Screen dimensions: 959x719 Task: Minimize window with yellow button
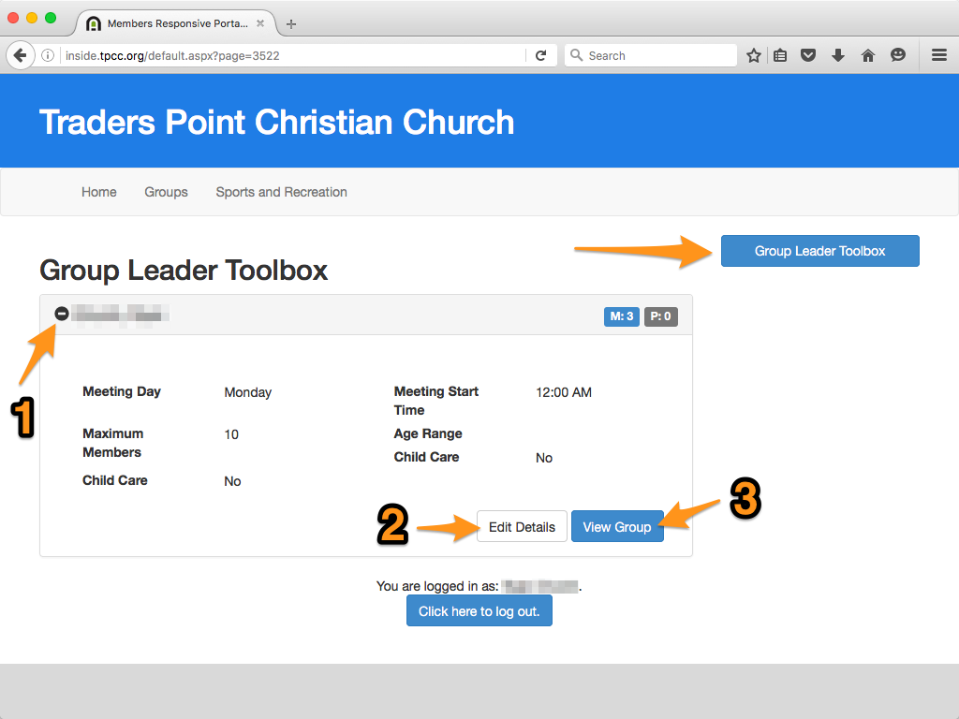click(32, 18)
